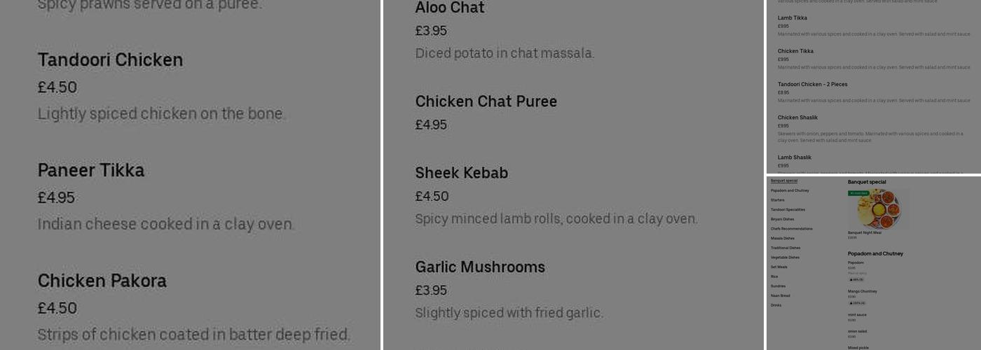Image resolution: width=981 pixels, height=350 pixels.
Task: Navigate to the Set Meals category
Action: (778, 267)
